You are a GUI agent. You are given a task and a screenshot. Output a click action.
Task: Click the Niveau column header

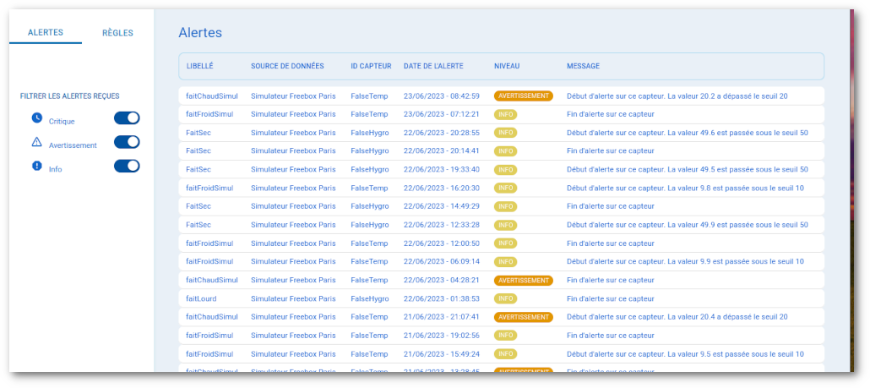pyautogui.click(x=507, y=66)
